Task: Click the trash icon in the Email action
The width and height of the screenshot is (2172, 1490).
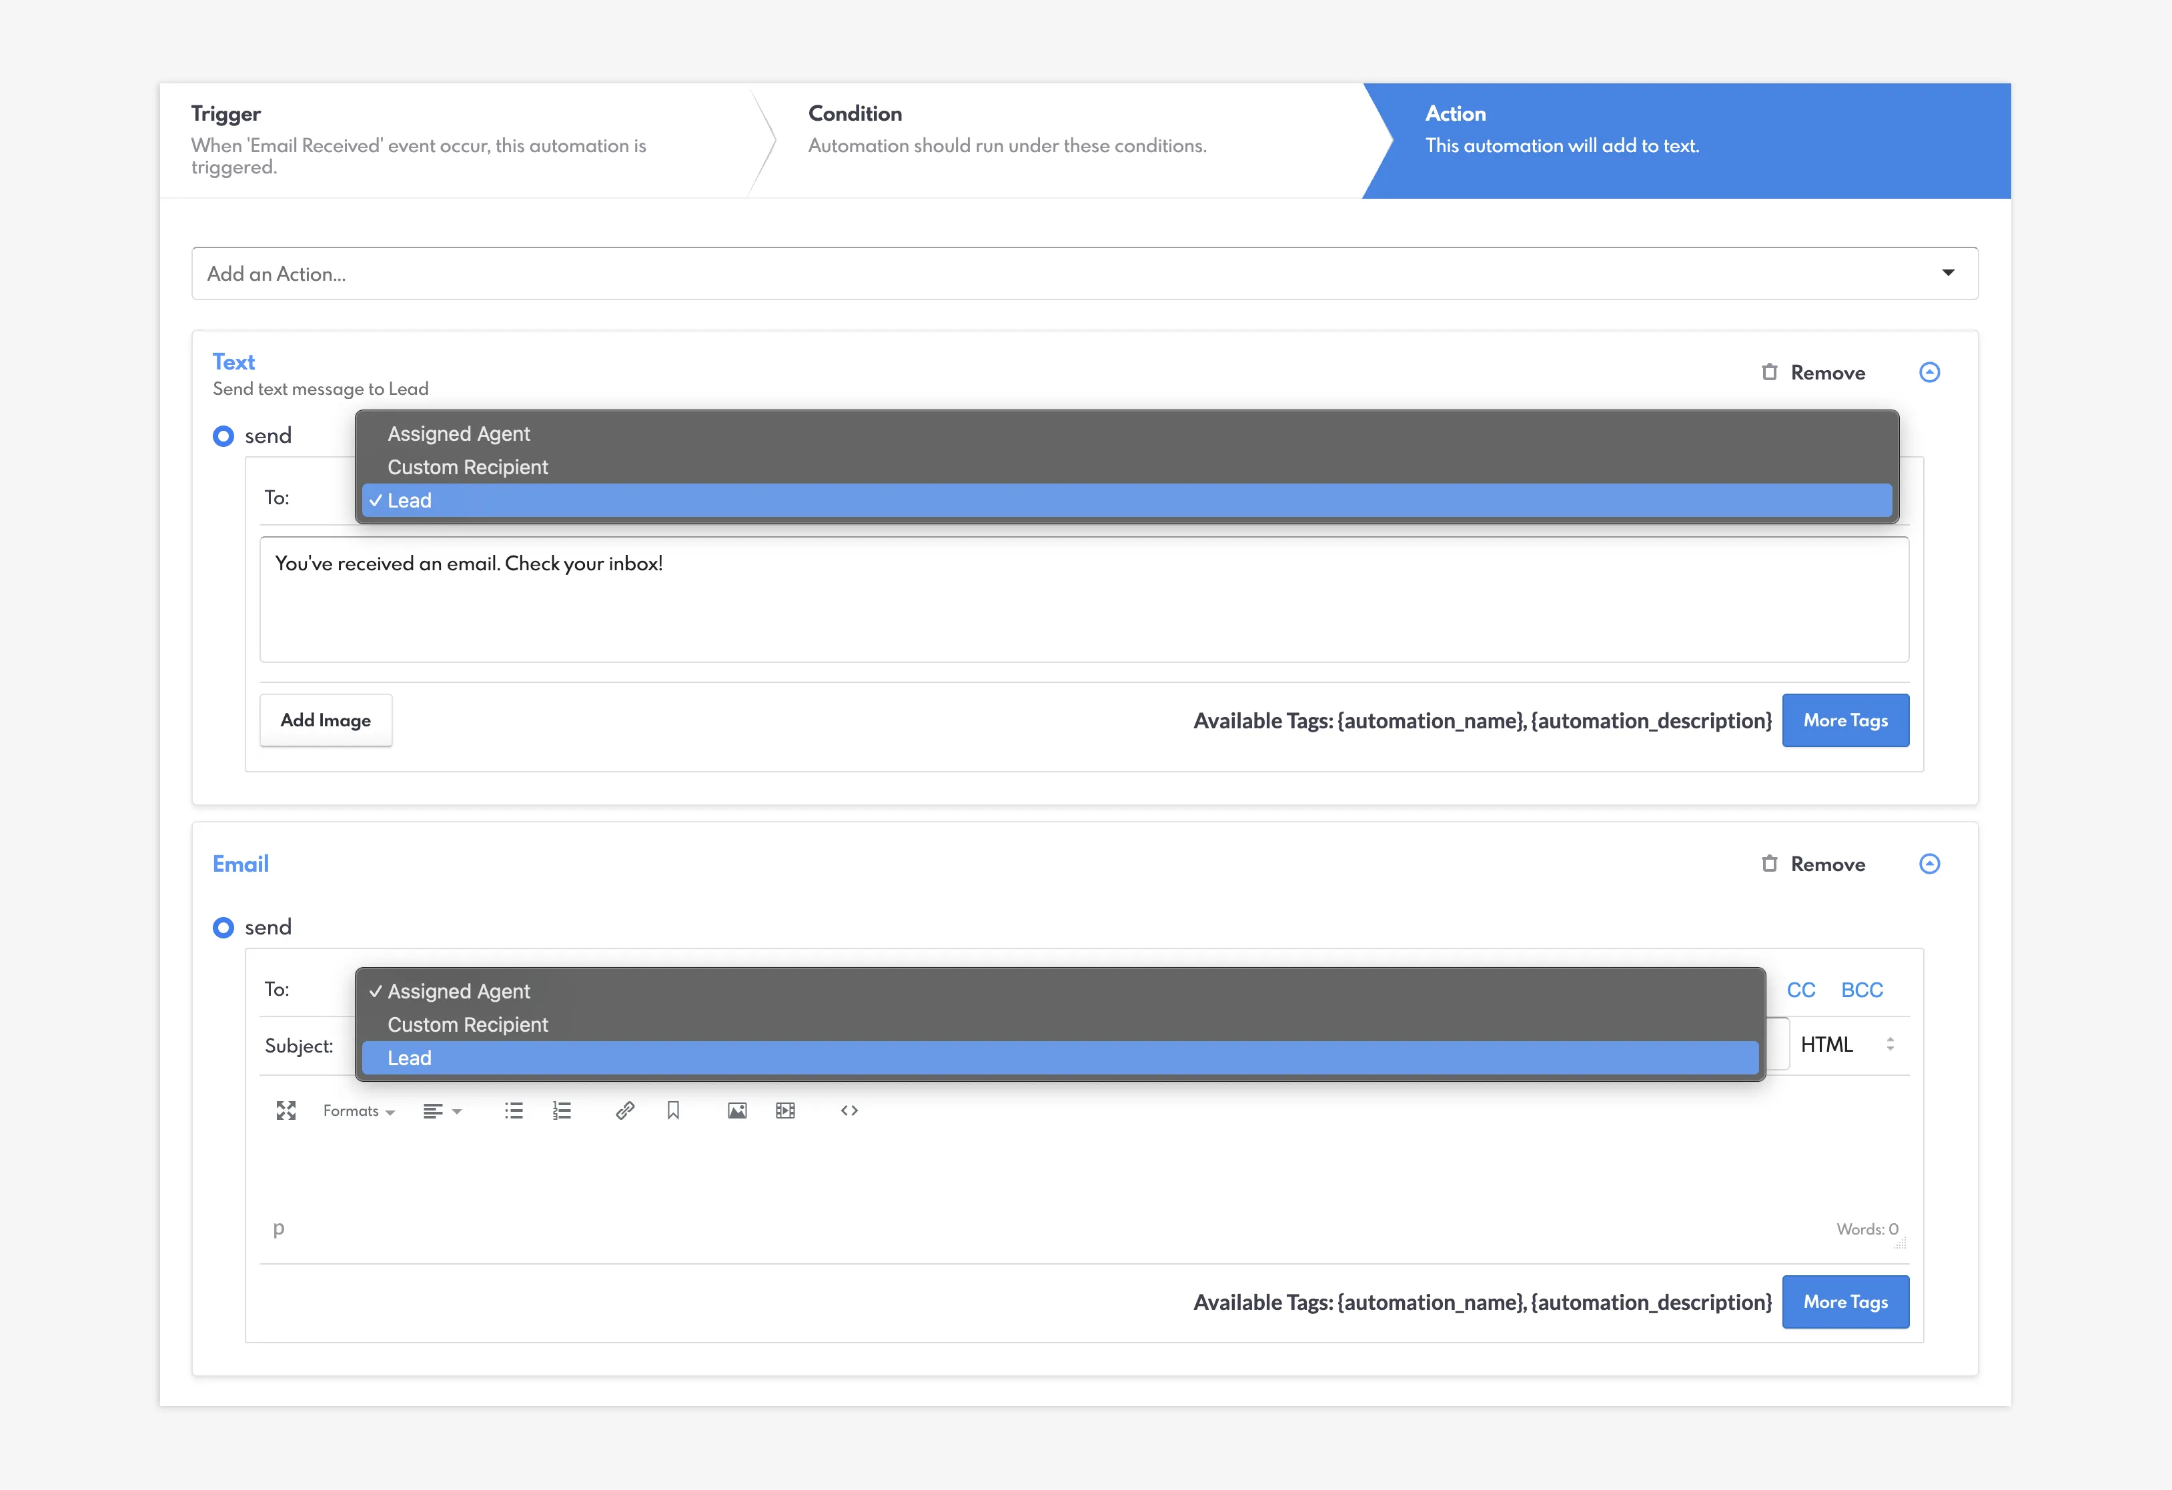Action: pos(1769,863)
